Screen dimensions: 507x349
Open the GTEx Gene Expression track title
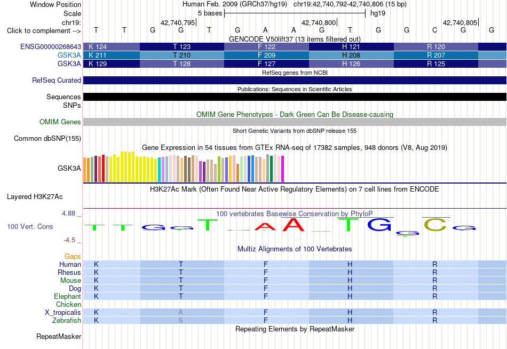pos(295,148)
